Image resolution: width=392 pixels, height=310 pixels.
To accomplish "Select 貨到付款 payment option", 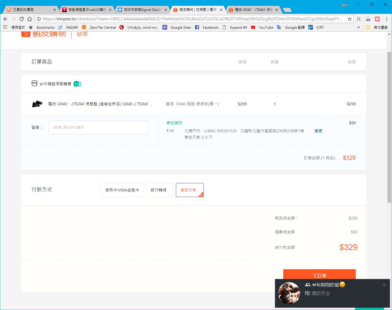I will point(190,190).
